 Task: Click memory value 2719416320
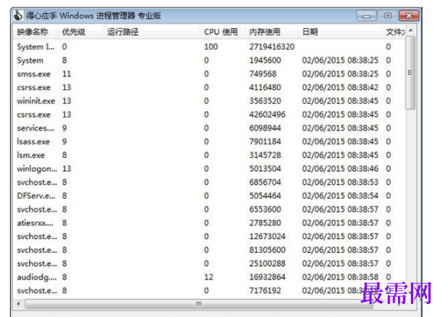[272, 47]
